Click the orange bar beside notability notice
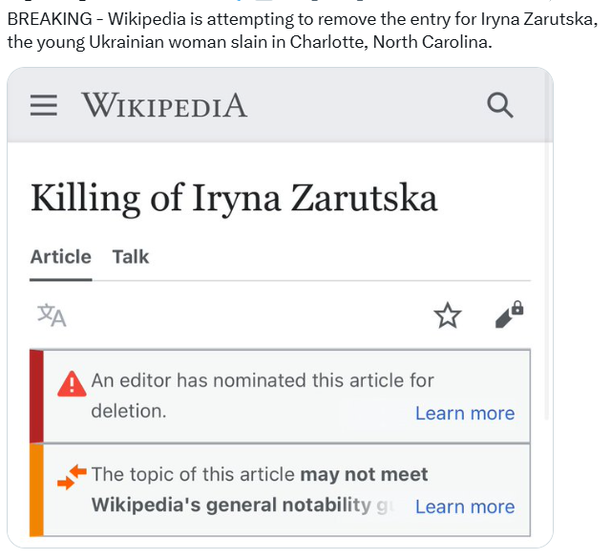This screenshot has height=559, width=611. coord(36,490)
